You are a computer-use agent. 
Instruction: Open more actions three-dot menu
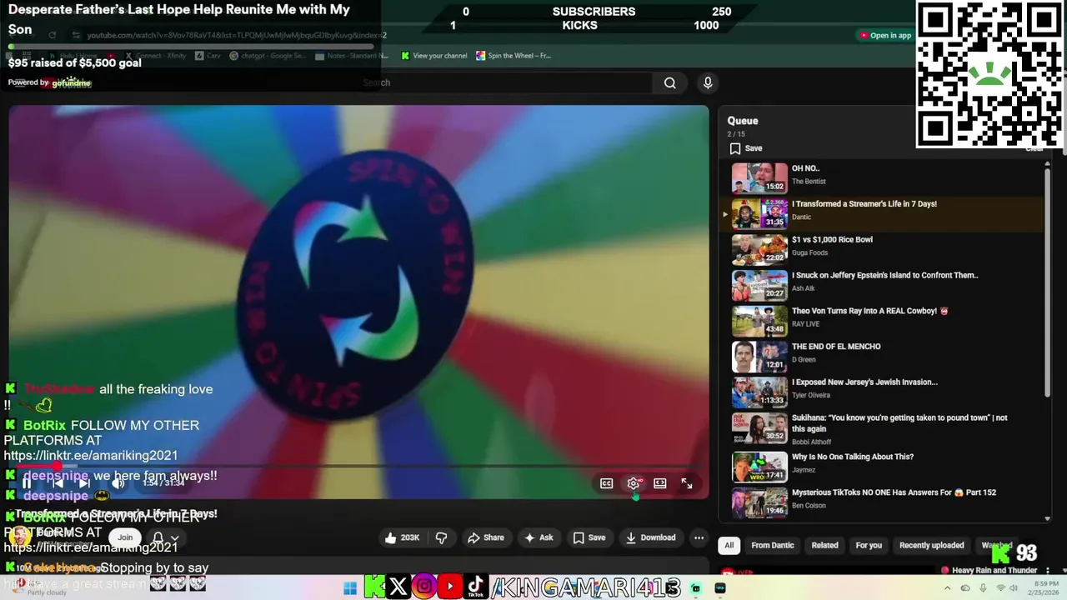pyautogui.click(x=699, y=537)
